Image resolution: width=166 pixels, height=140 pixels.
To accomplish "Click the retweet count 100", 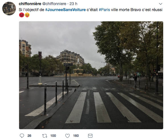I will (x=53, y=136).
